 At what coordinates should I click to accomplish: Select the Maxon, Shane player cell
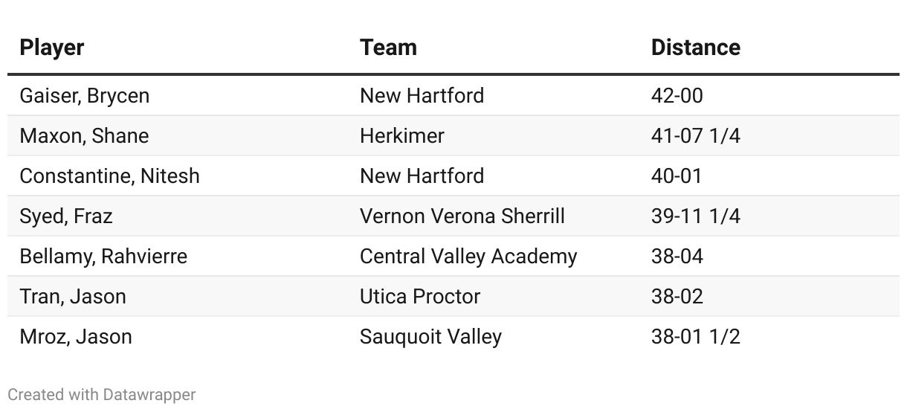(84, 136)
